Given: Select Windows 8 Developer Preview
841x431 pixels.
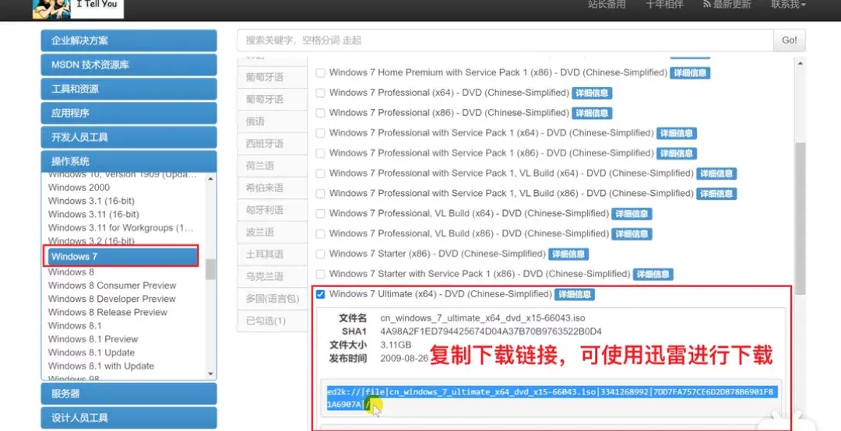Looking at the screenshot, I should (x=111, y=299).
